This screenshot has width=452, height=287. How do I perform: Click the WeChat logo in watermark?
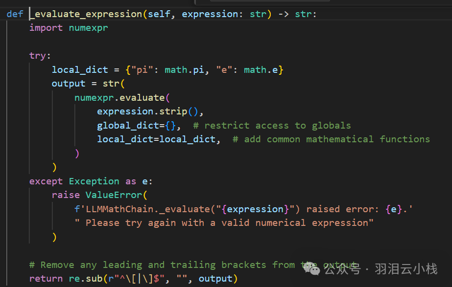[x=311, y=269]
